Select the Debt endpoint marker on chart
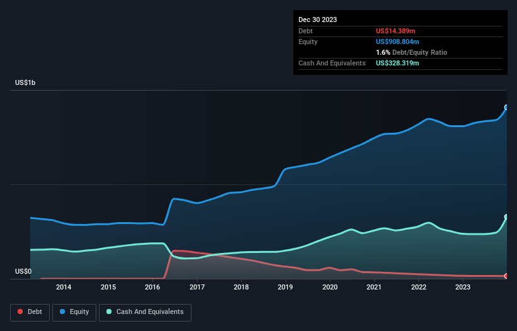 (506, 276)
